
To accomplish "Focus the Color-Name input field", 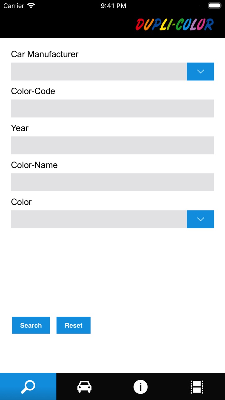I will 113,182.
